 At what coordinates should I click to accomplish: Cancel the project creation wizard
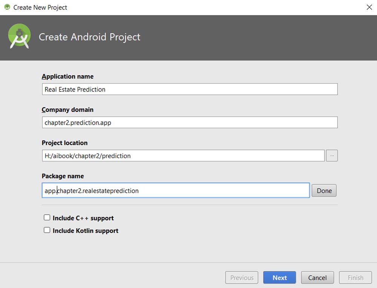pos(317,277)
